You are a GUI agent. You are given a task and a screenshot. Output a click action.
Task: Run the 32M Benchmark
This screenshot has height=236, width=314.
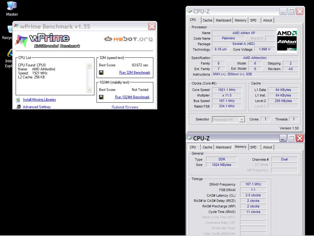pos(135,73)
